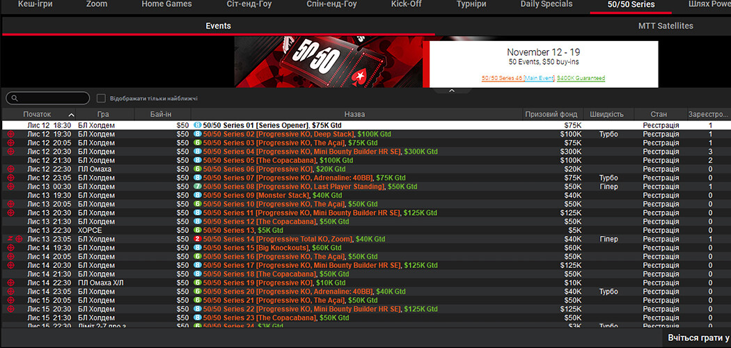Screen dimensions: 731x348
Task: Collapse the banner with the chevron-up arrow
Action: click(x=451, y=90)
